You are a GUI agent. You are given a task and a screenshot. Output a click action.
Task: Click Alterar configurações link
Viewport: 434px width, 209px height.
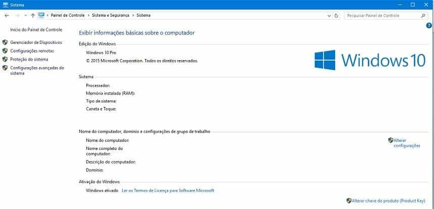pyautogui.click(x=406, y=143)
